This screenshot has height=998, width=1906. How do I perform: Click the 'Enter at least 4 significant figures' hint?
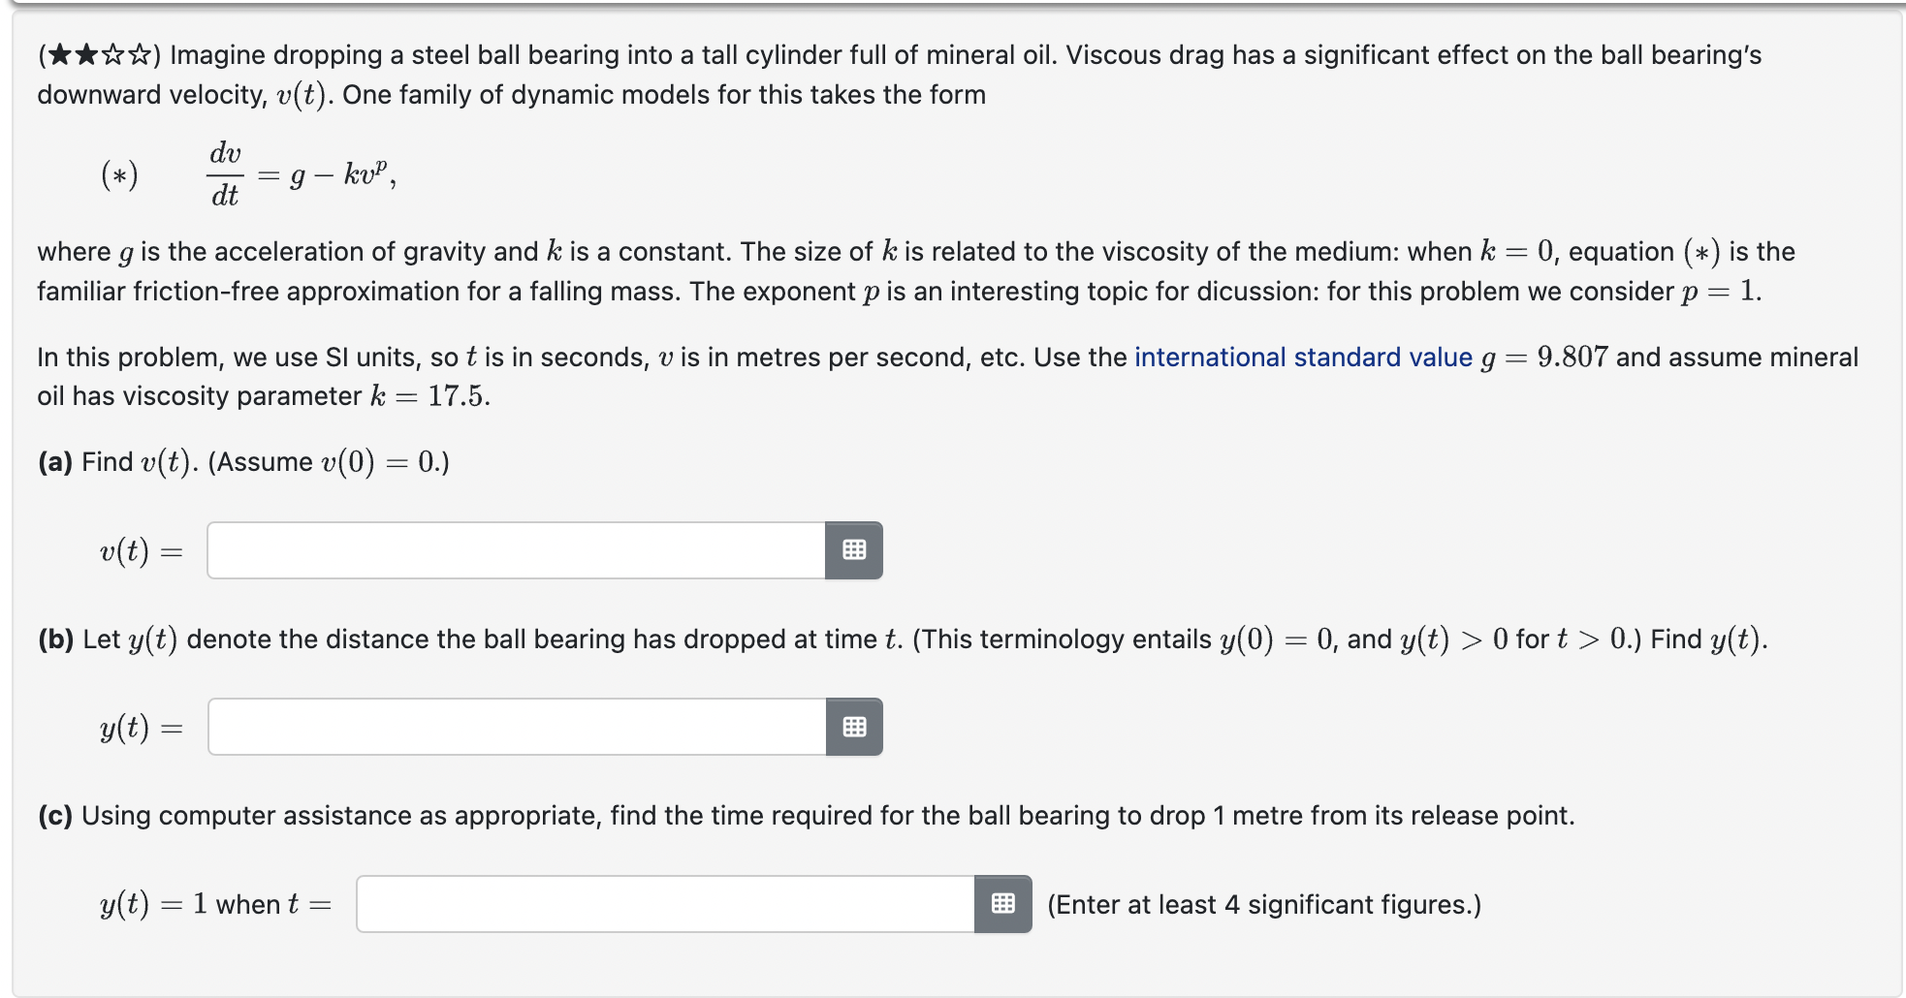1264,905
